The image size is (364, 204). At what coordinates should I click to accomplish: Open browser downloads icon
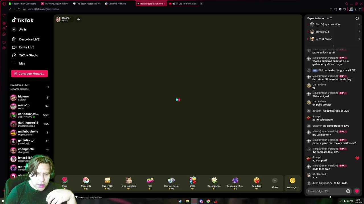(x=355, y=9)
